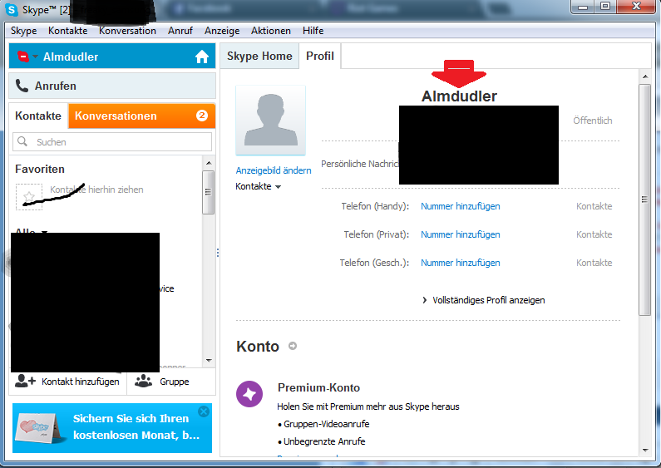The image size is (661, 468).
Task: Click profile pane scroll down arrow
Action: (x=645, y=451)
